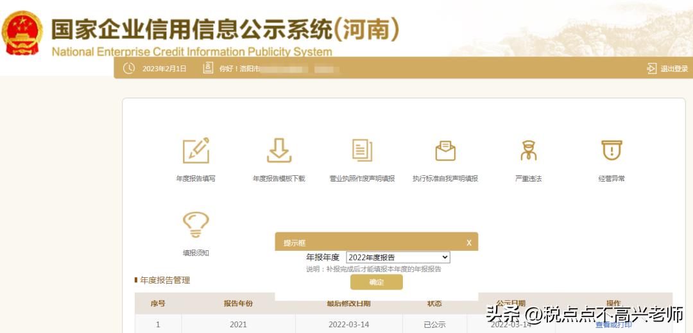This screenshot has height=333, width=693.
Task: Click the 年度报告填写 pencil icon
Action: point(196,151)
